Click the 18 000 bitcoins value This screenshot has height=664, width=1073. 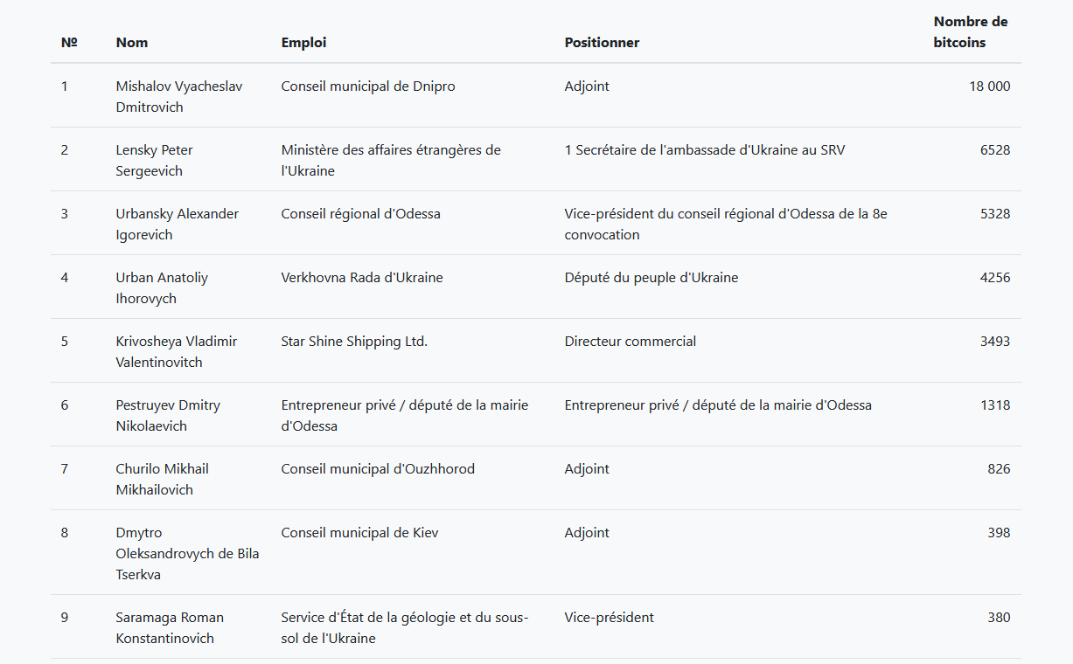coord(989,86)
